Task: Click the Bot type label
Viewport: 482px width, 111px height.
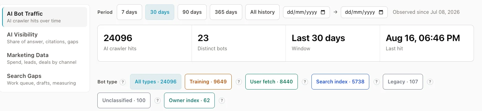Action: (107, 82)
